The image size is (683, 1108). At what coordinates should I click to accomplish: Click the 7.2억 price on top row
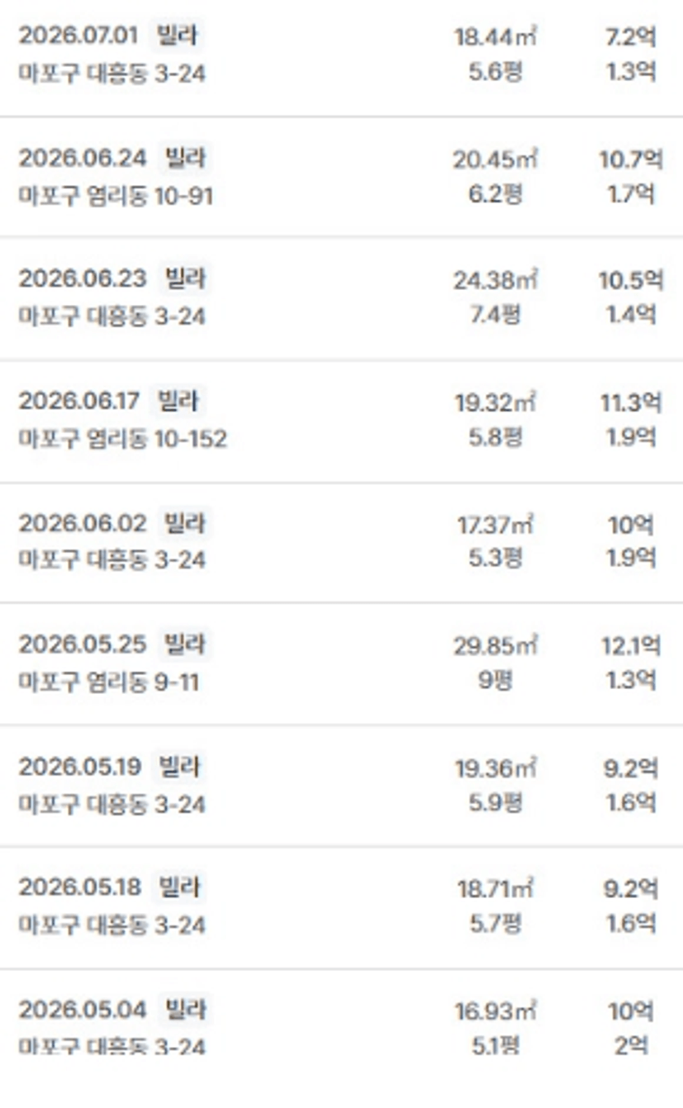click(x=630, y=37)
